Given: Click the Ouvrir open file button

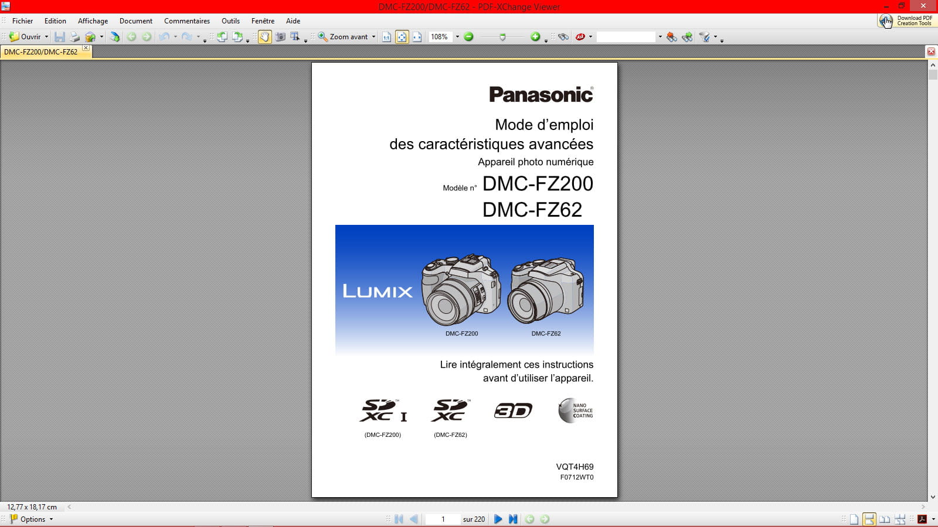Looking at the screenshot, I should click(25, 37).
